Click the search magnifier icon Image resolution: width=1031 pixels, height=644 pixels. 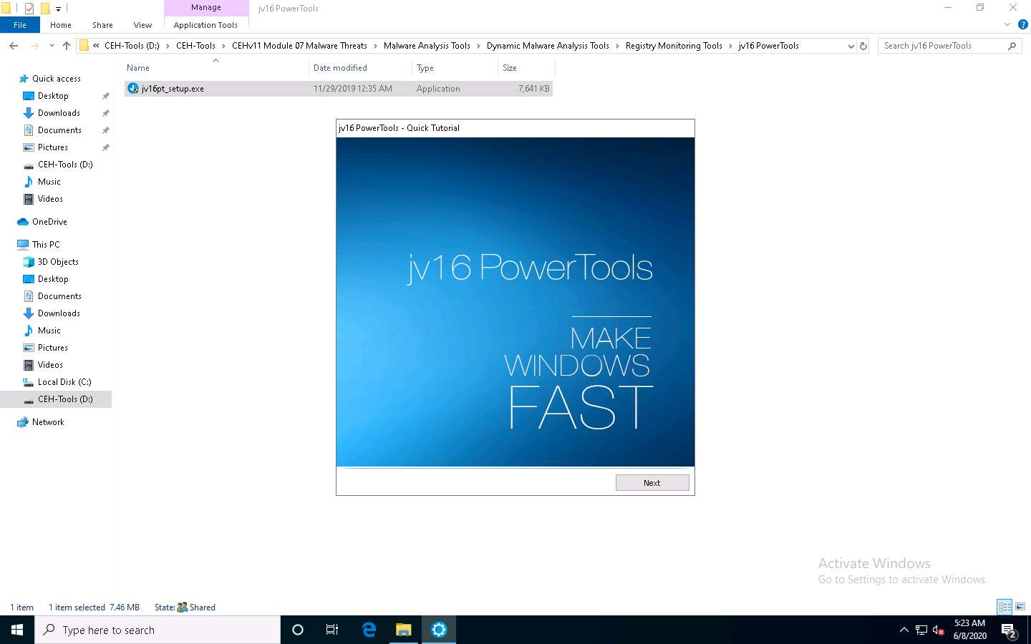pos(1012,46)
